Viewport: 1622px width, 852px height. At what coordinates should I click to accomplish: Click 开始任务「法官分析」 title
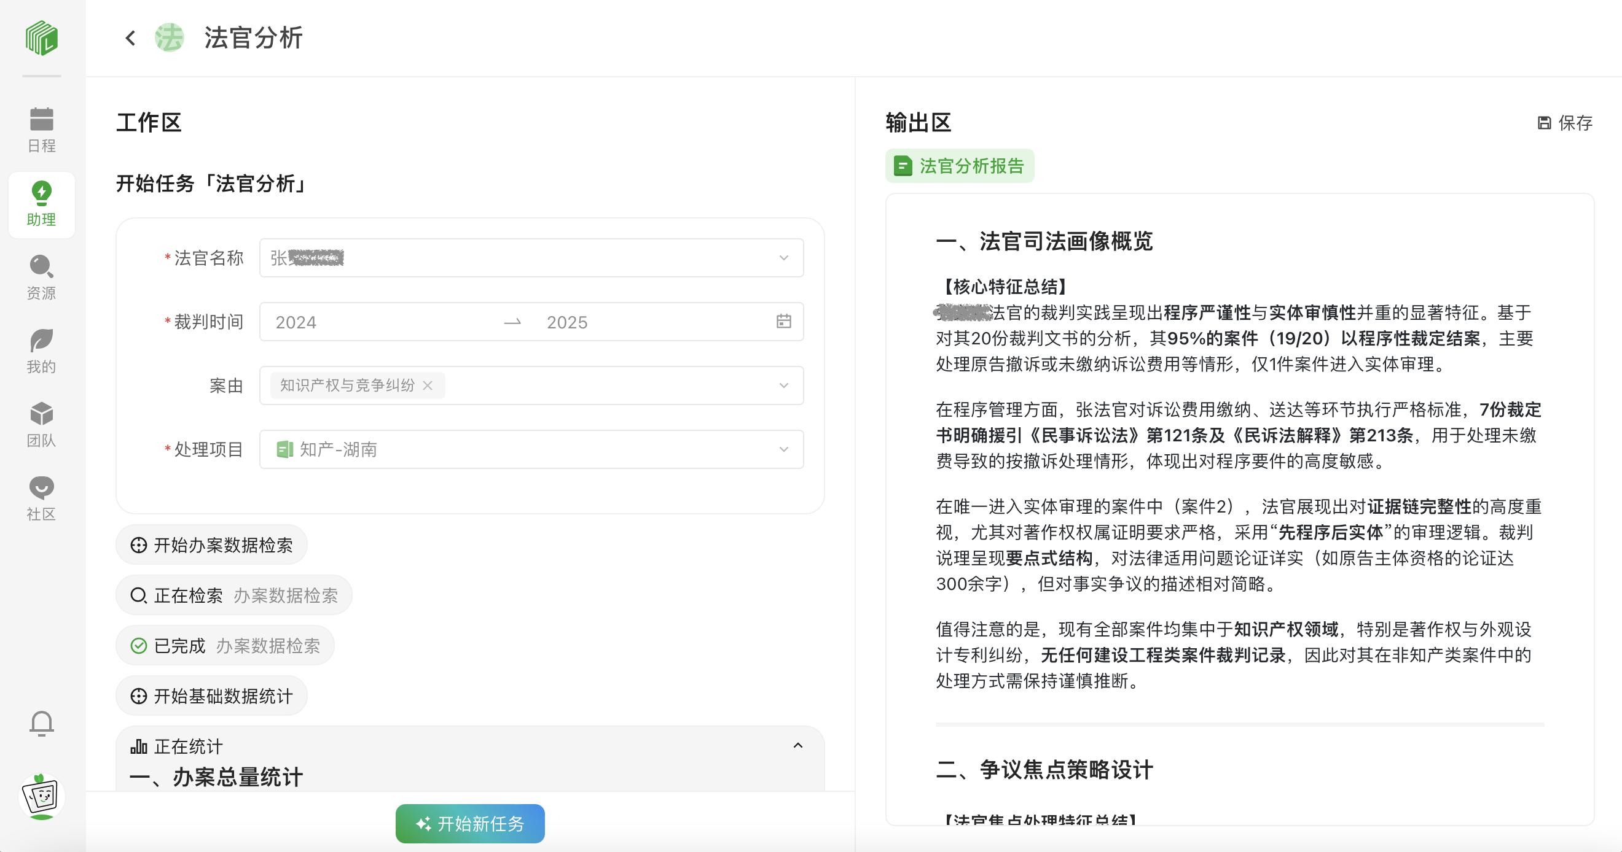(212, 184)
